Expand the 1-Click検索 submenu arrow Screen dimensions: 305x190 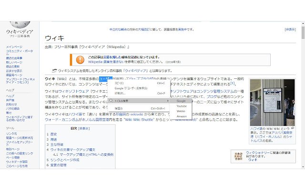pyautogui.click(x=168, y=101)
